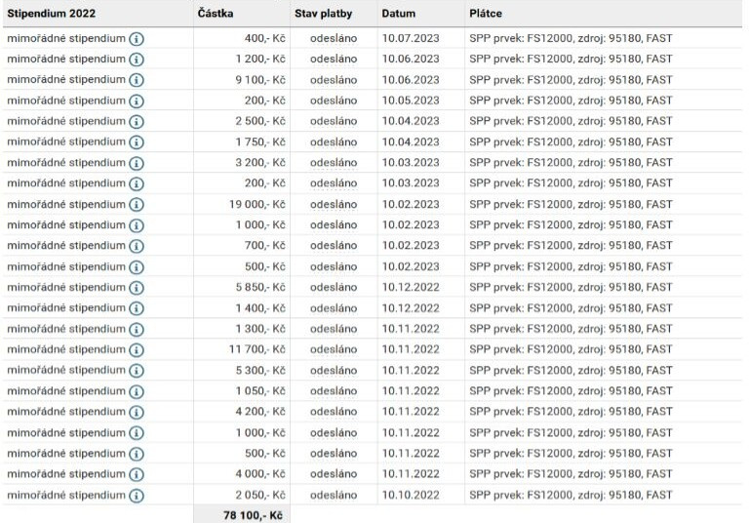Open info icon for 1 000,- Kč on 10.11.2022

coord(137,433)
